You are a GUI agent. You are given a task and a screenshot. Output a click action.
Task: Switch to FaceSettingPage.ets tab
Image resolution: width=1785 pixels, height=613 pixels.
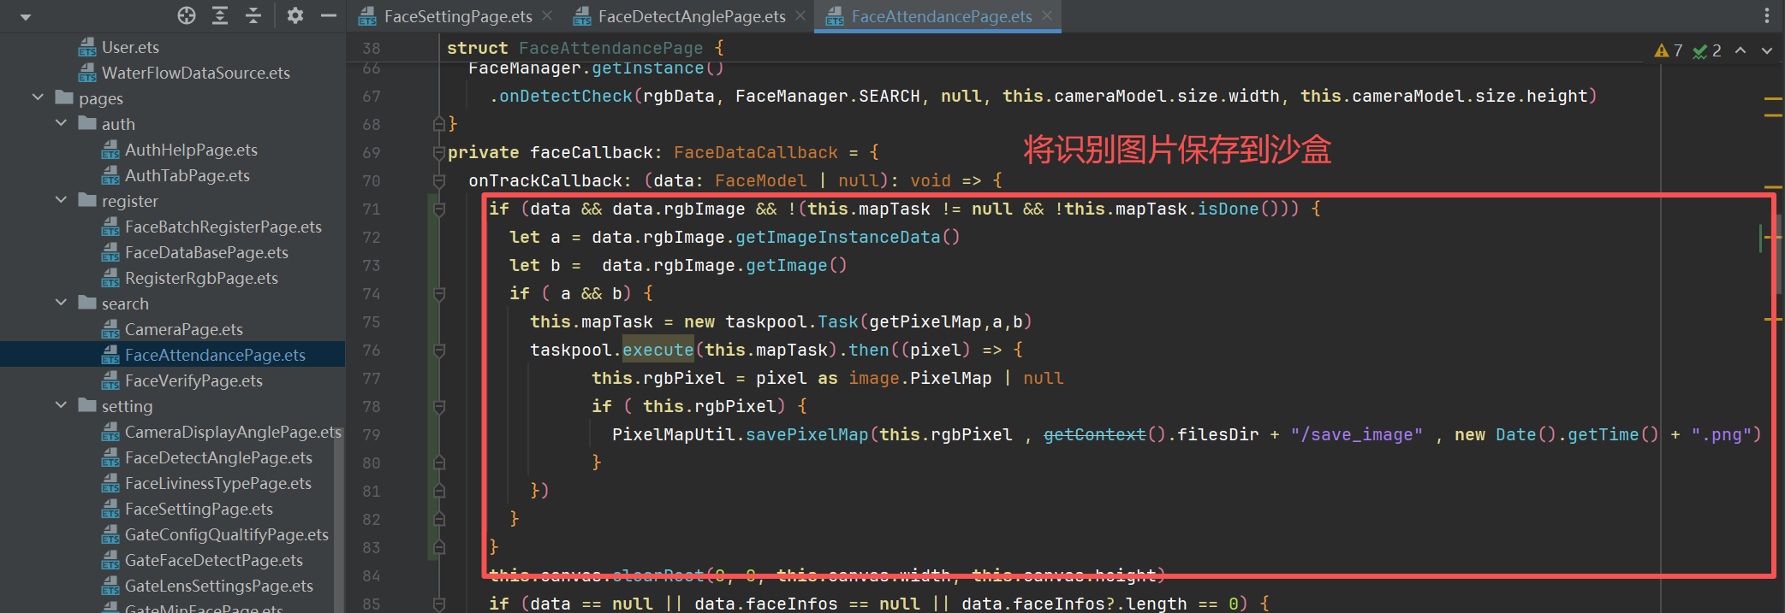point(458,16)
